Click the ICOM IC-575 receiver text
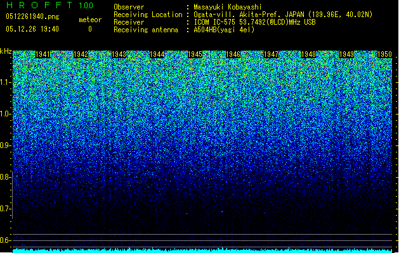 (254, 22)
